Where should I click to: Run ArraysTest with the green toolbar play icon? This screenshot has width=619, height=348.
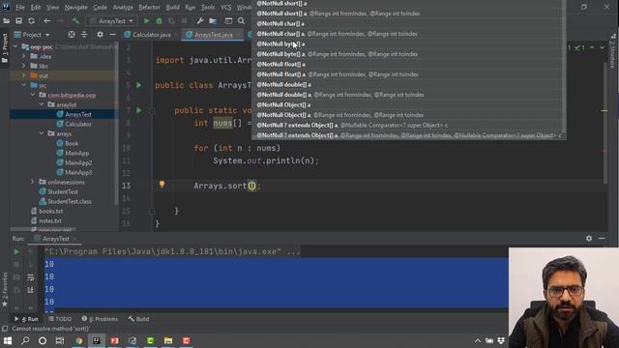click(x=146, y=21)
